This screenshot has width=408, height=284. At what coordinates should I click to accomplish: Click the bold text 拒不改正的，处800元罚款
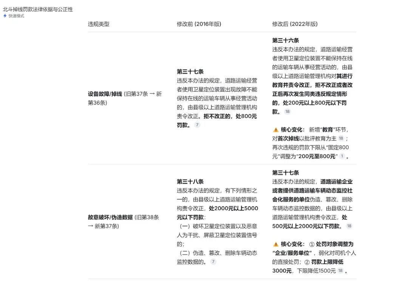coord(217,121)
